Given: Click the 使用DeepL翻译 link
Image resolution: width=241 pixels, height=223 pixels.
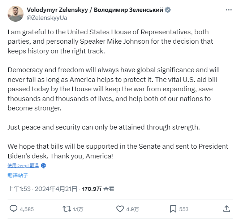Looking at the screenshot, I should (23, 166).
